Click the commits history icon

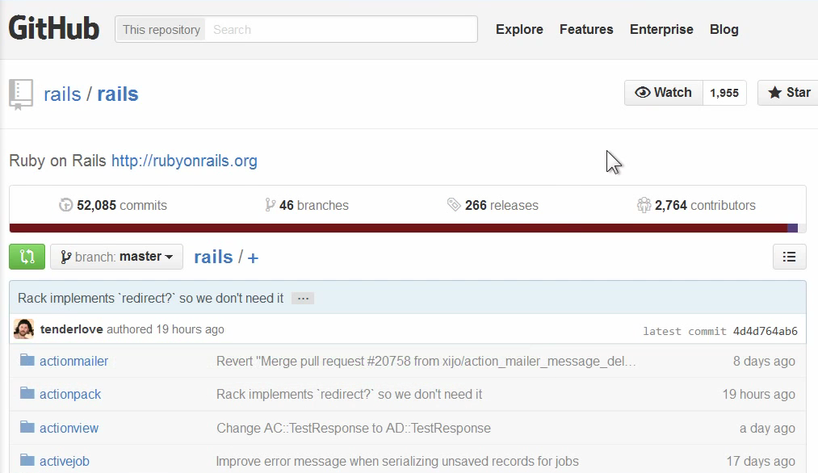[65, 205]
